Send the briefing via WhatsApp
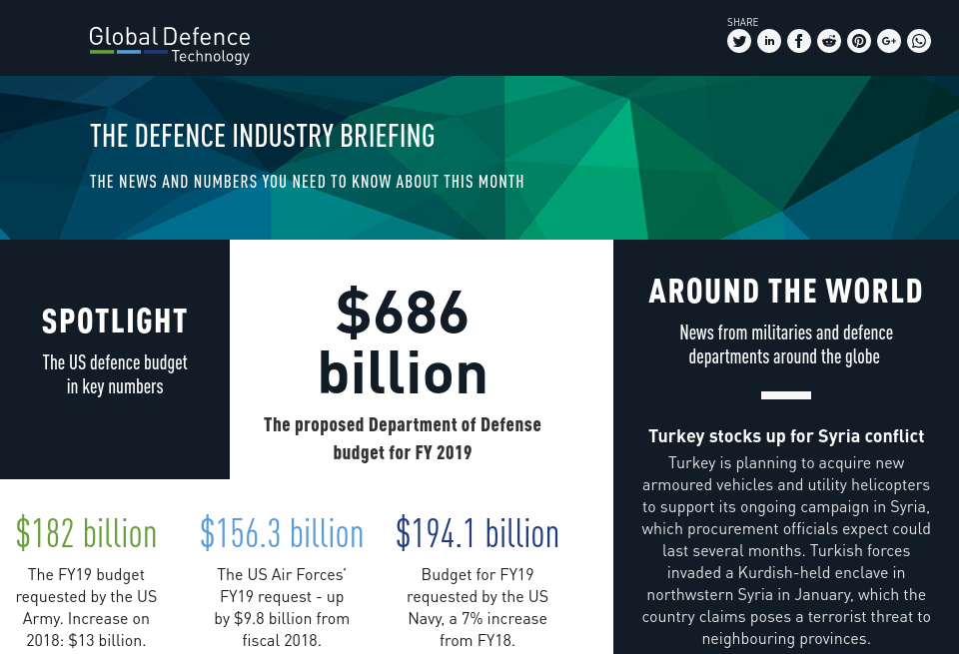Image resolution: width=959 pixels, height=654 pixels. pos(919,41)
